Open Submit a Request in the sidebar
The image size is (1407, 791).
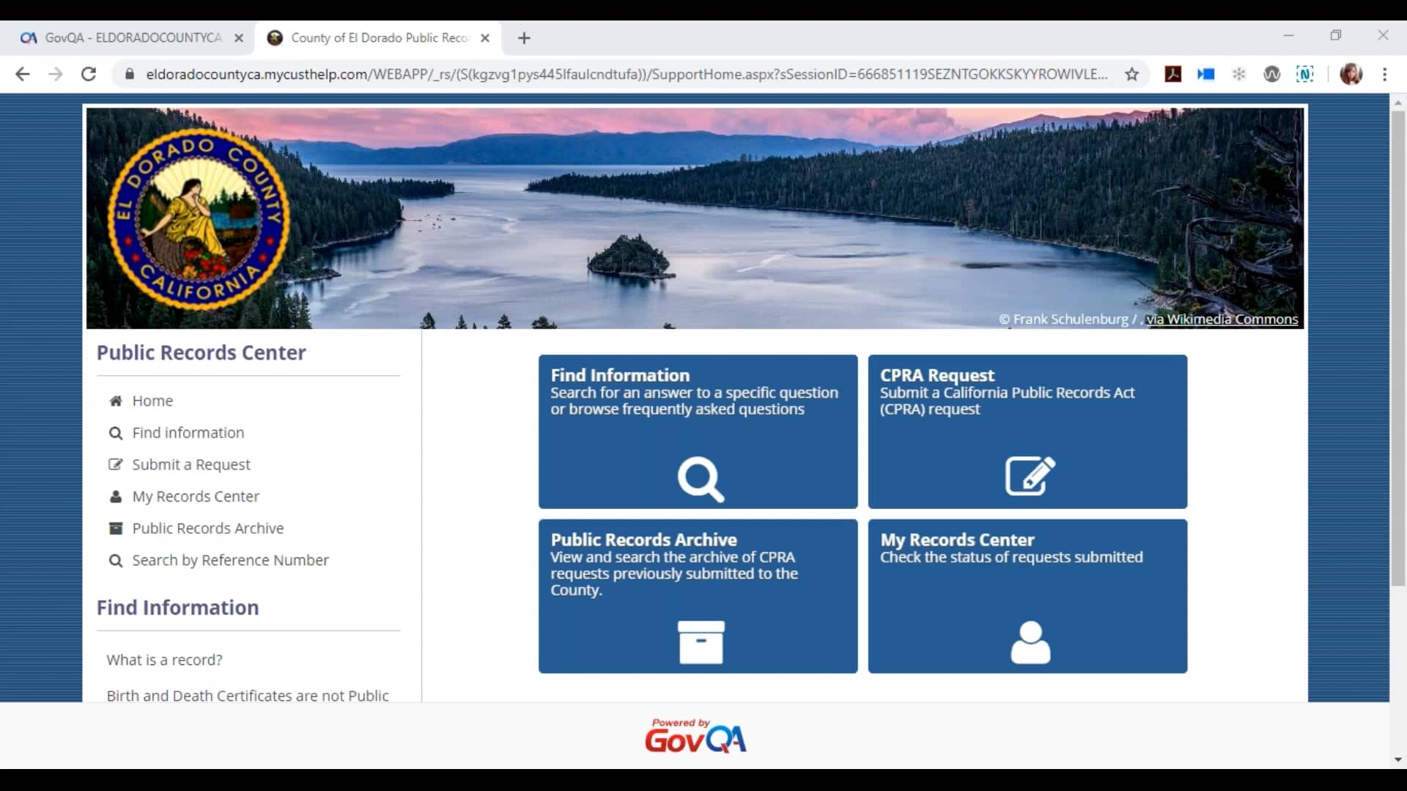[191, 464]
